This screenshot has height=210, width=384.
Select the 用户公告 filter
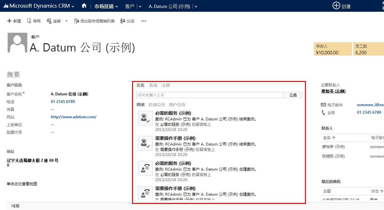[177, 105]
